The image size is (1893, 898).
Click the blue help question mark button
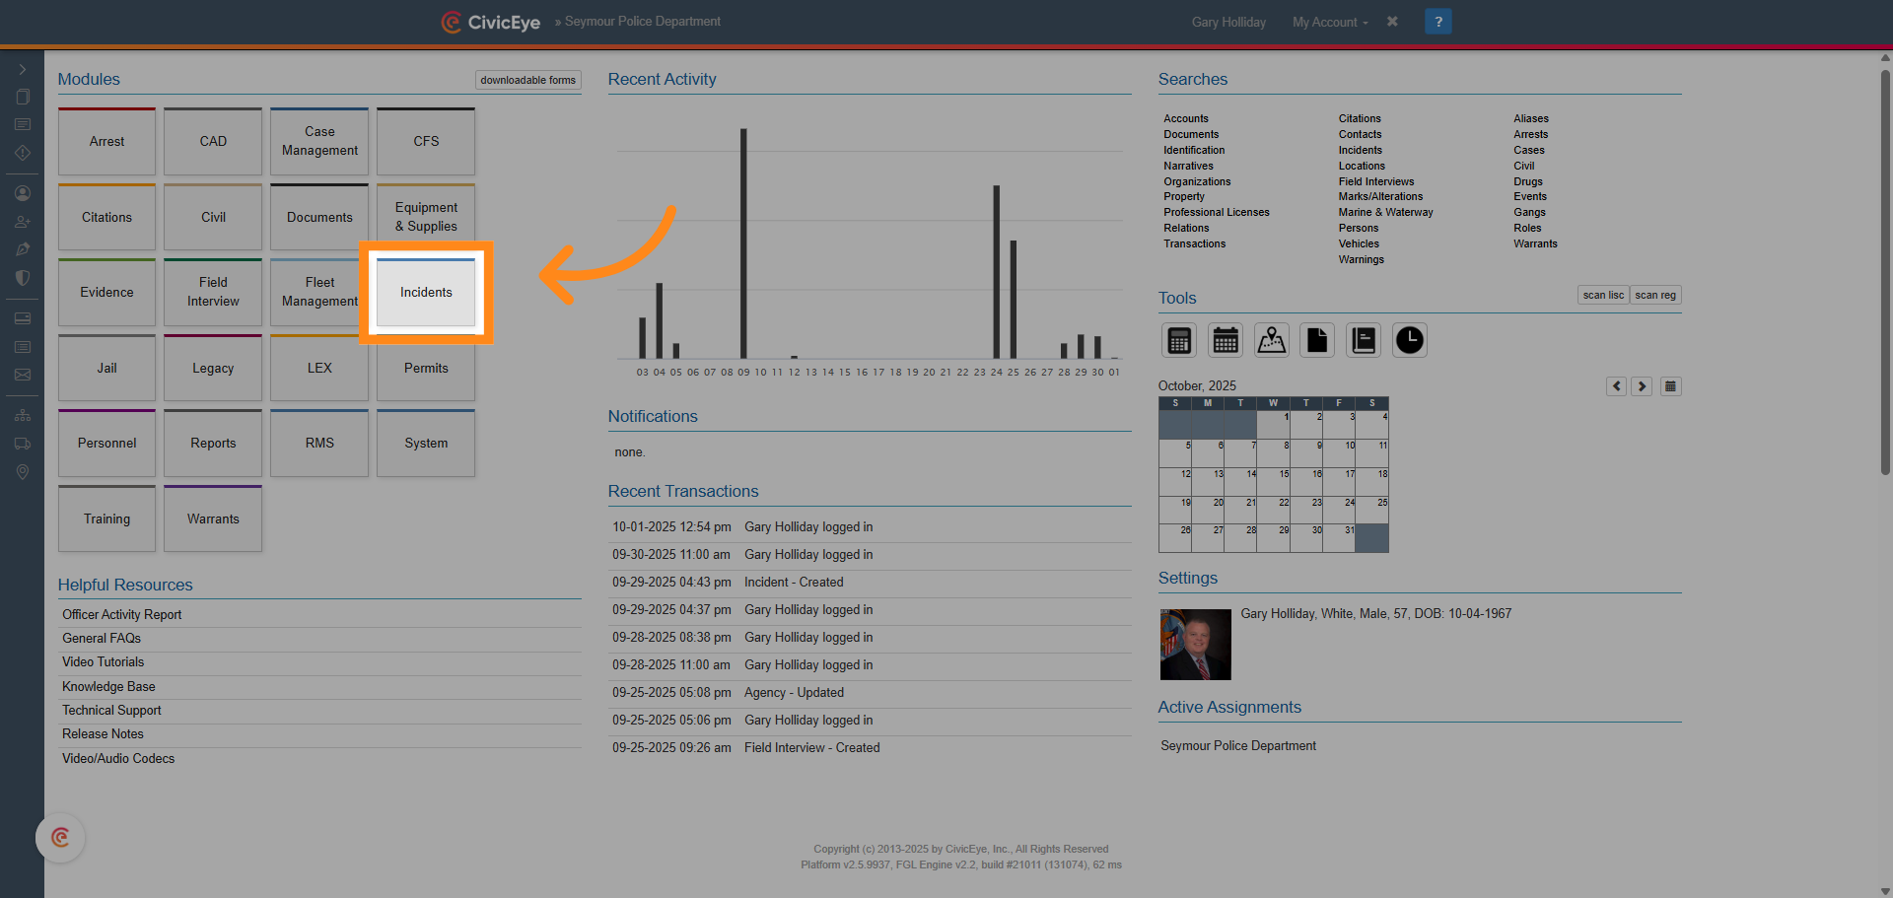[x=1438, y=22]
